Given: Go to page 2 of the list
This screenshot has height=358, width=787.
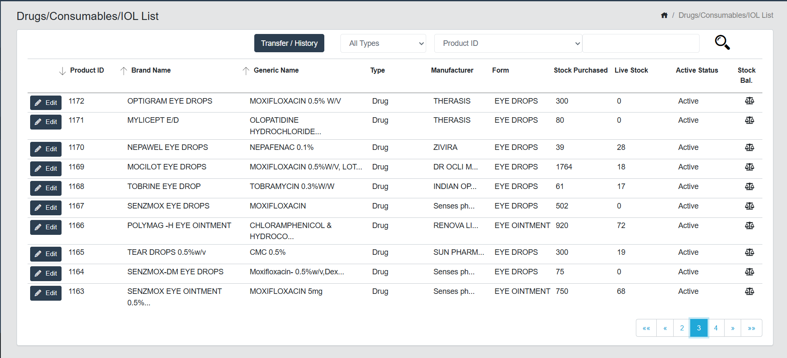Looking at the screenshot, I should (682, 328).
